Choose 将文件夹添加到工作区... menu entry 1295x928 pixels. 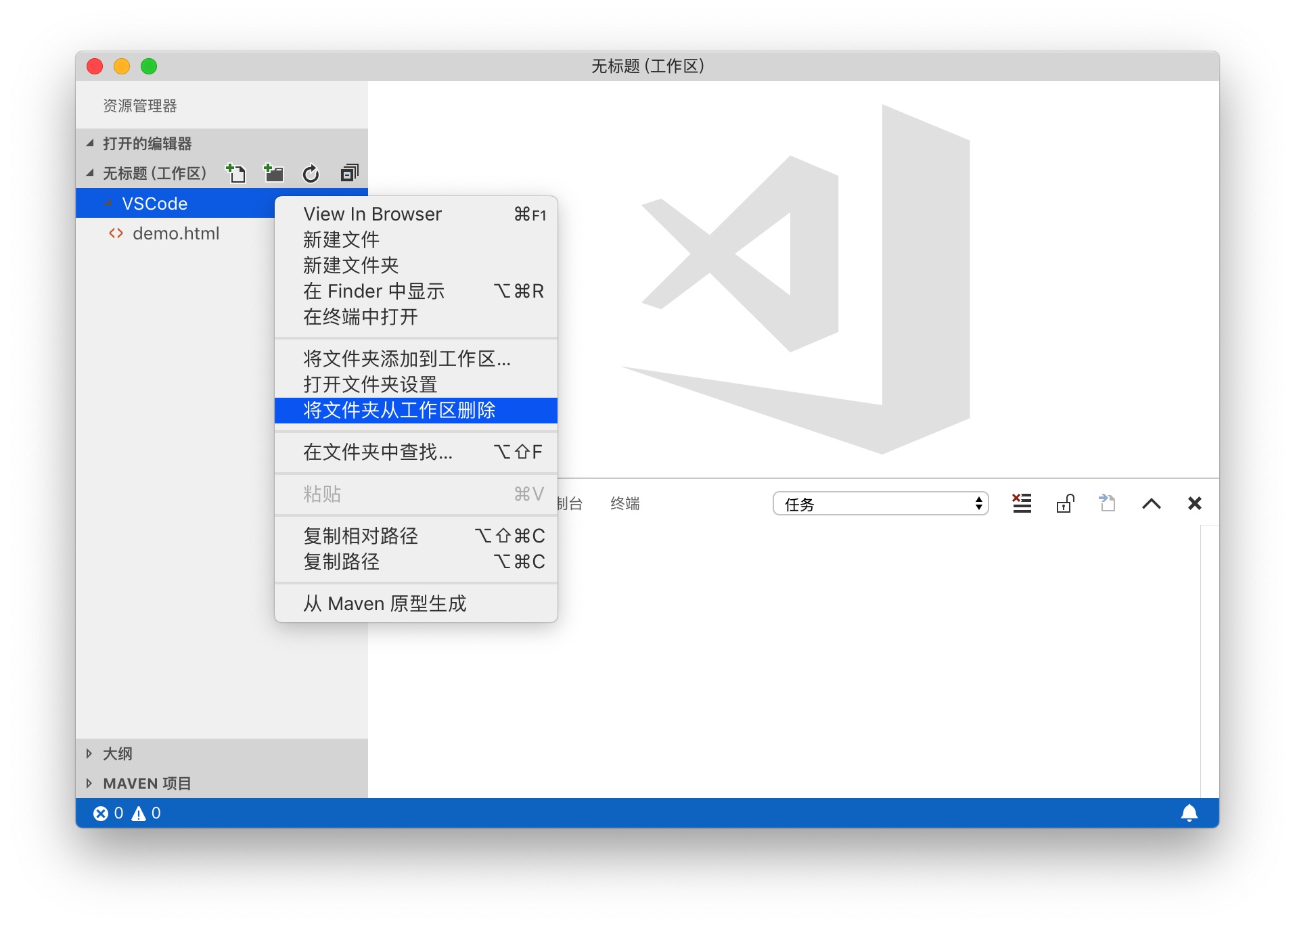coord(416,359)
